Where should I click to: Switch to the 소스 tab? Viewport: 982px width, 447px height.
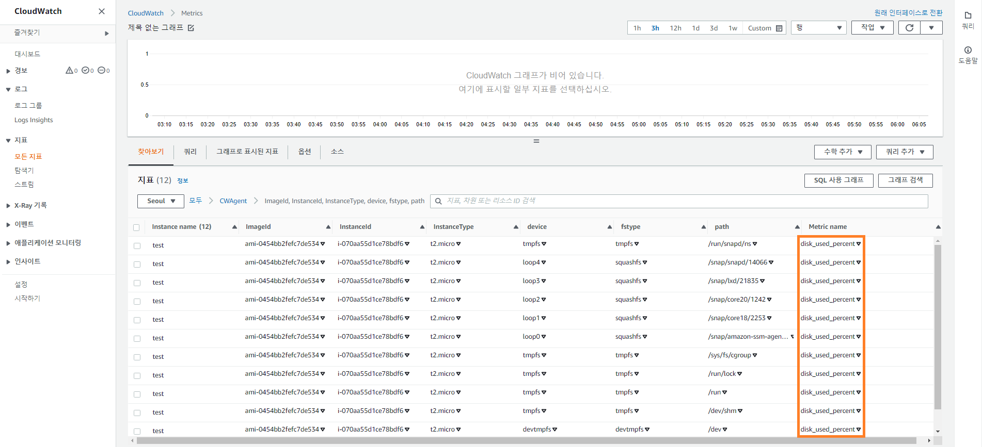tap(337, 152)
